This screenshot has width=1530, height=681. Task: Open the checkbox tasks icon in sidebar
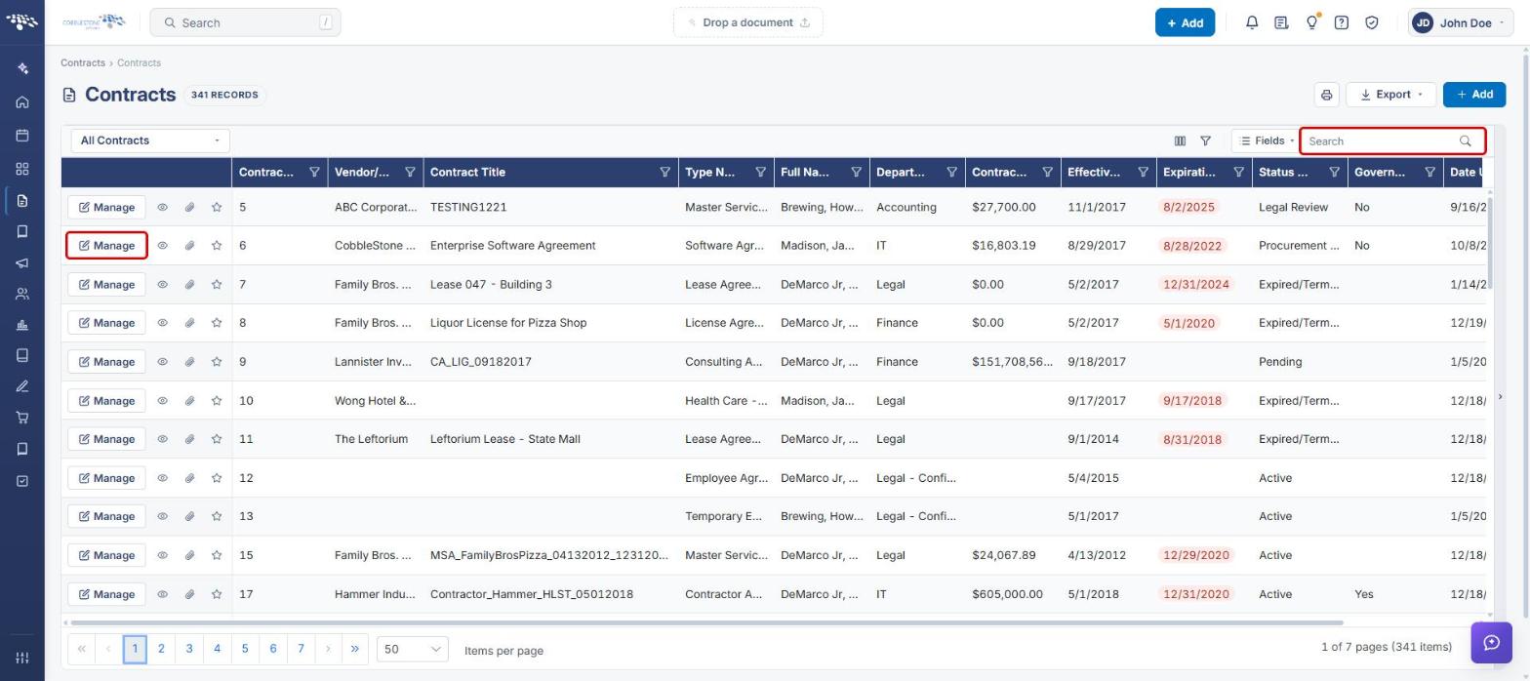(22, 481)
